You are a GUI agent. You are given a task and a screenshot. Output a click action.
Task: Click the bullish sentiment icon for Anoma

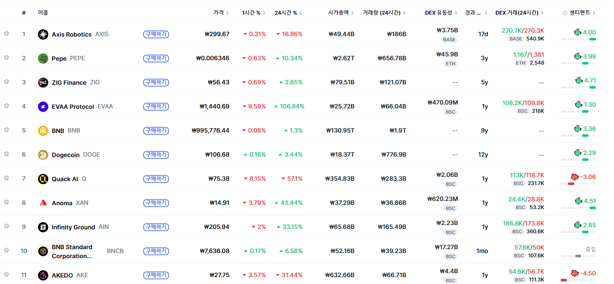579,201
